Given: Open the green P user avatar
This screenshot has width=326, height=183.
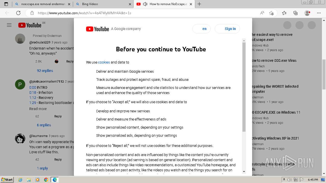Looking at the screenshot, I should 20,84.
